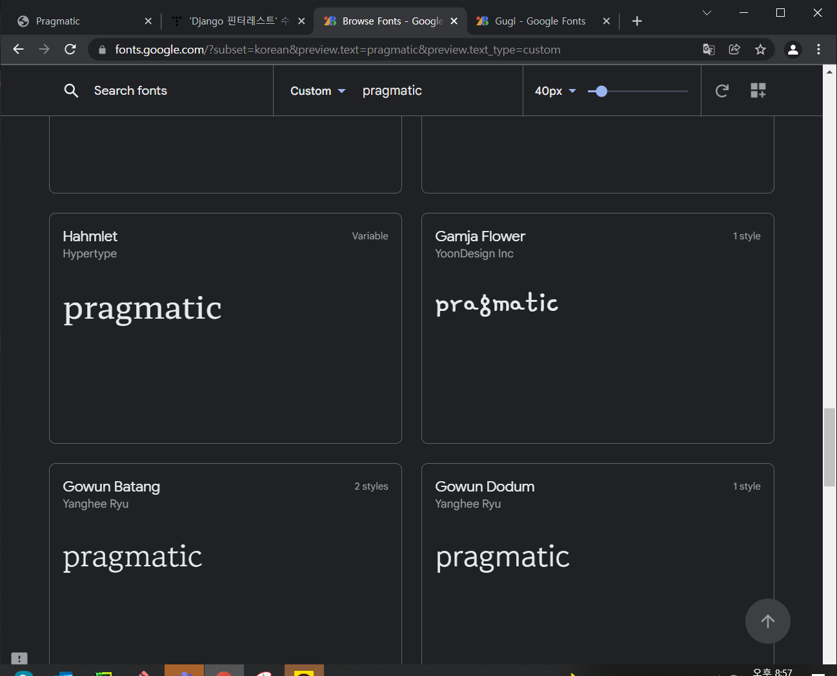This screenshot has width=837, height=676.
Task: Click the Gowun Dodum pragmatic preview text
Action: 503,557
